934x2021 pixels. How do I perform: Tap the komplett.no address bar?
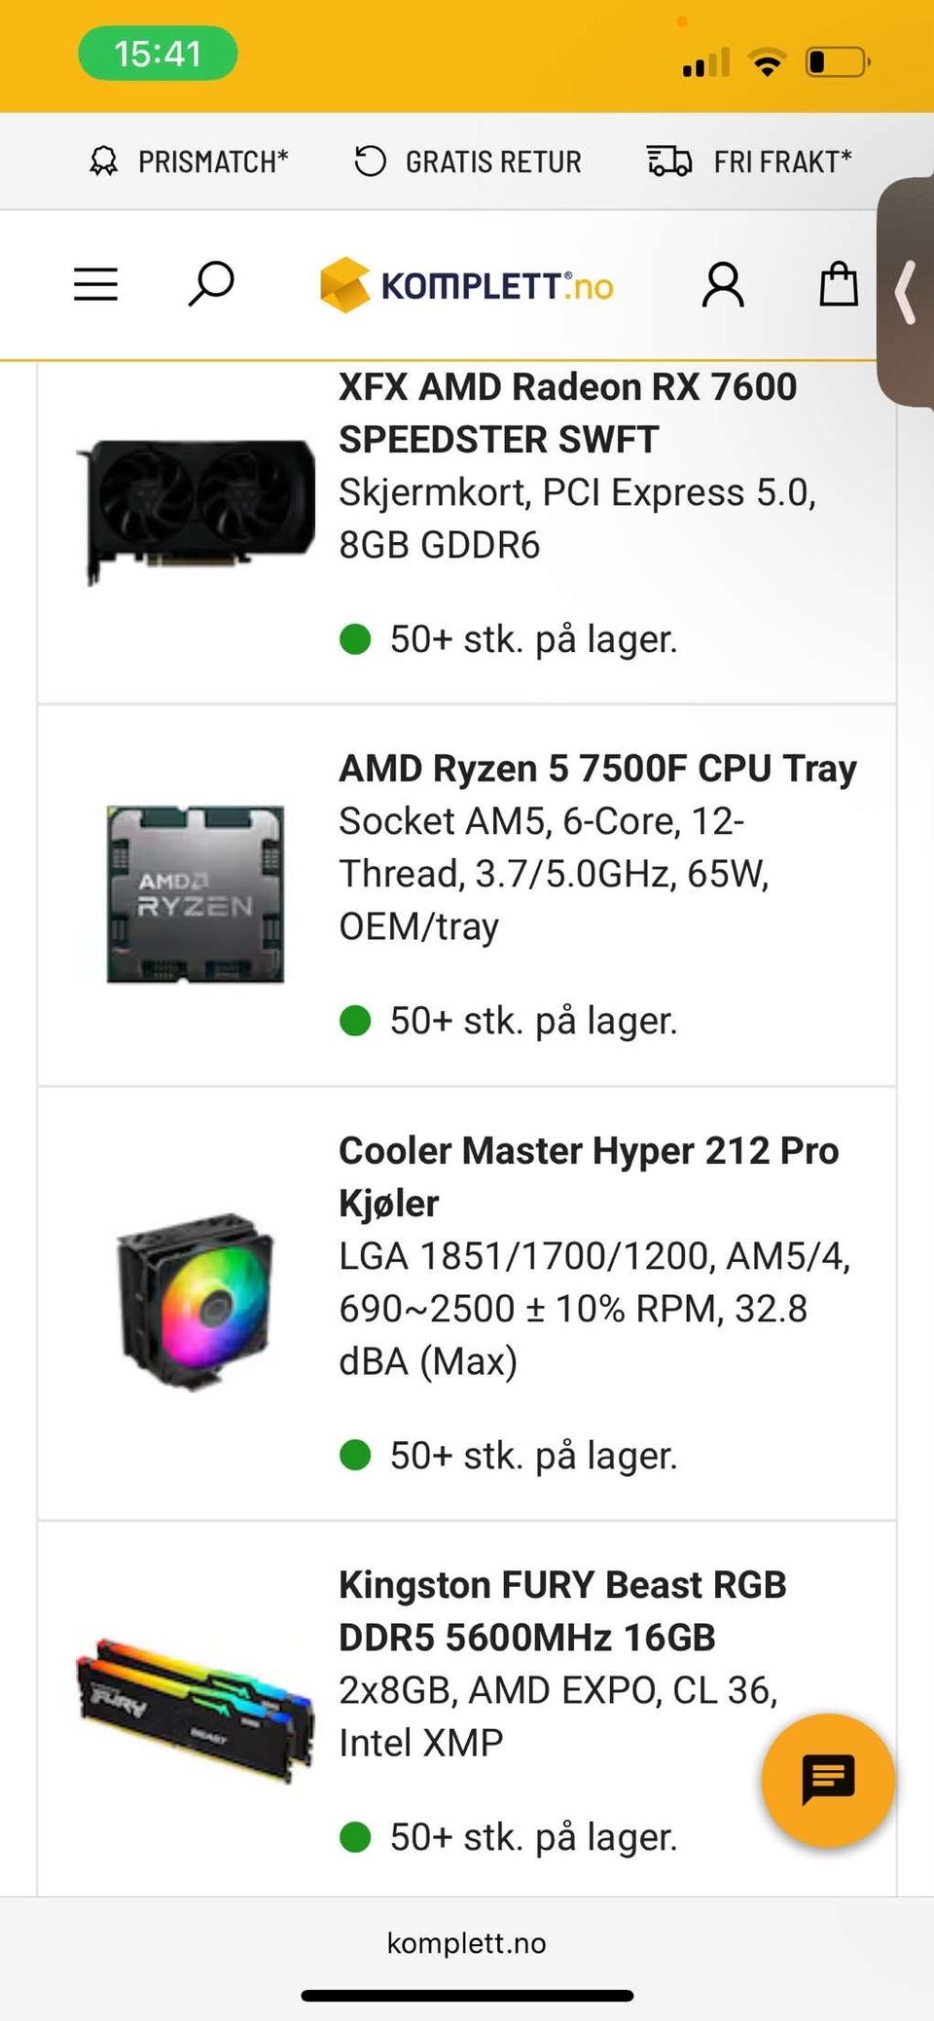click(467, 1943)
